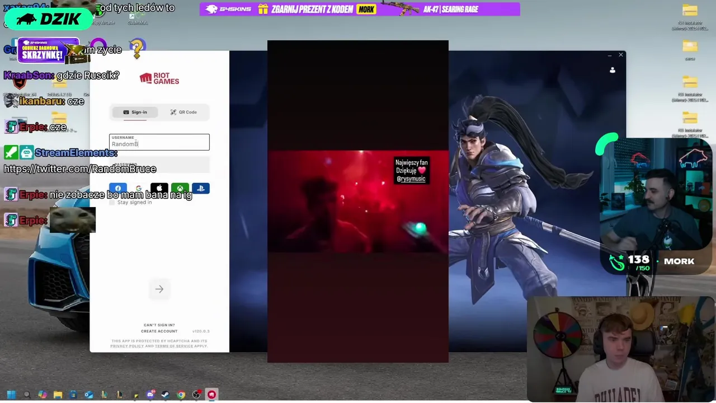Screen dimensions: 716x403
Task: Switch to OBS Studio in the taskbar
Action: 196,395
